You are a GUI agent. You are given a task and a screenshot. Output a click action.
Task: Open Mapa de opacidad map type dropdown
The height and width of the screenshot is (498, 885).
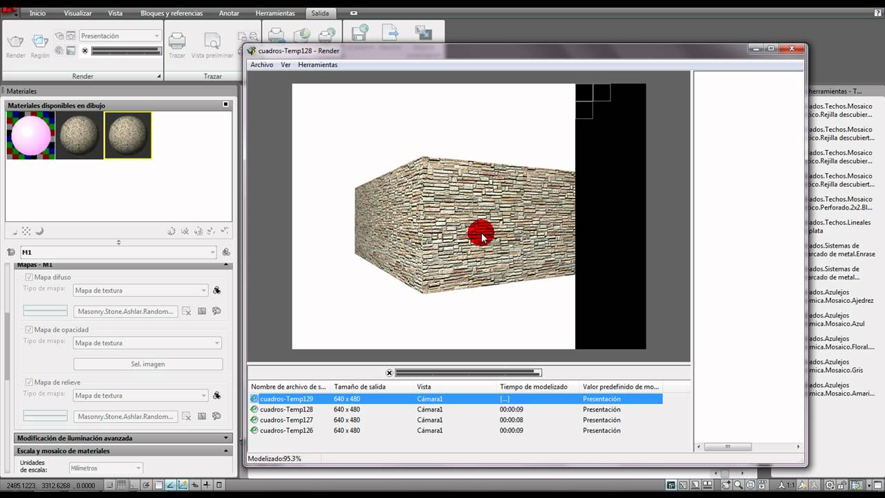point(147,343)
